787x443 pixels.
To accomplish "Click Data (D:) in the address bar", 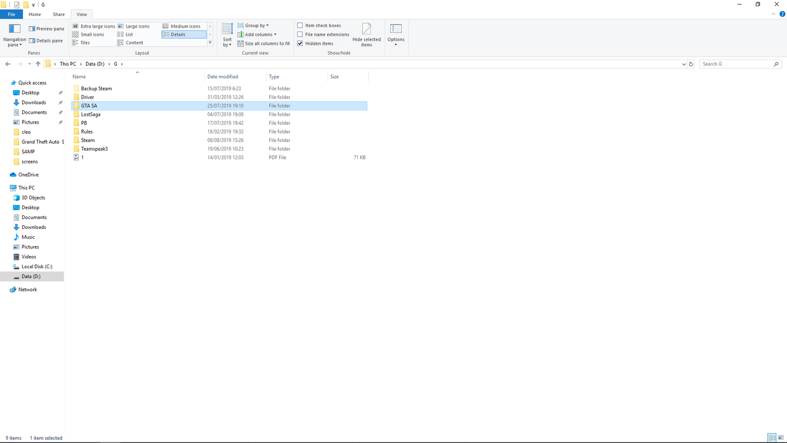I will [95, 64].
